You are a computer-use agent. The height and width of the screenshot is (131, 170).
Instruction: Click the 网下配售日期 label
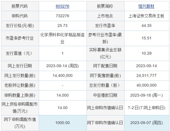(x=105, y=66)
